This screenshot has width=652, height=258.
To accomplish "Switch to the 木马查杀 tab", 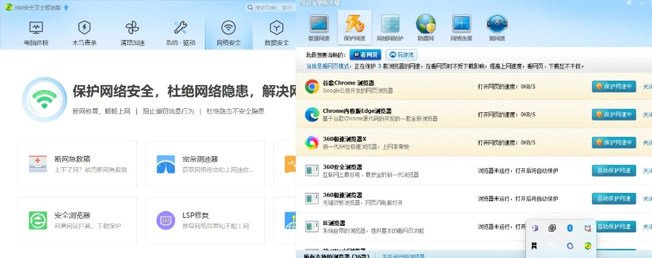I will [x=85, y=34].
